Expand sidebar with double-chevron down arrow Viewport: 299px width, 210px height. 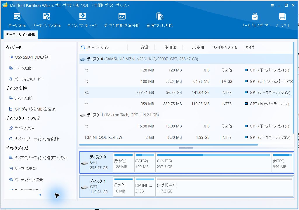click(40, 195)
